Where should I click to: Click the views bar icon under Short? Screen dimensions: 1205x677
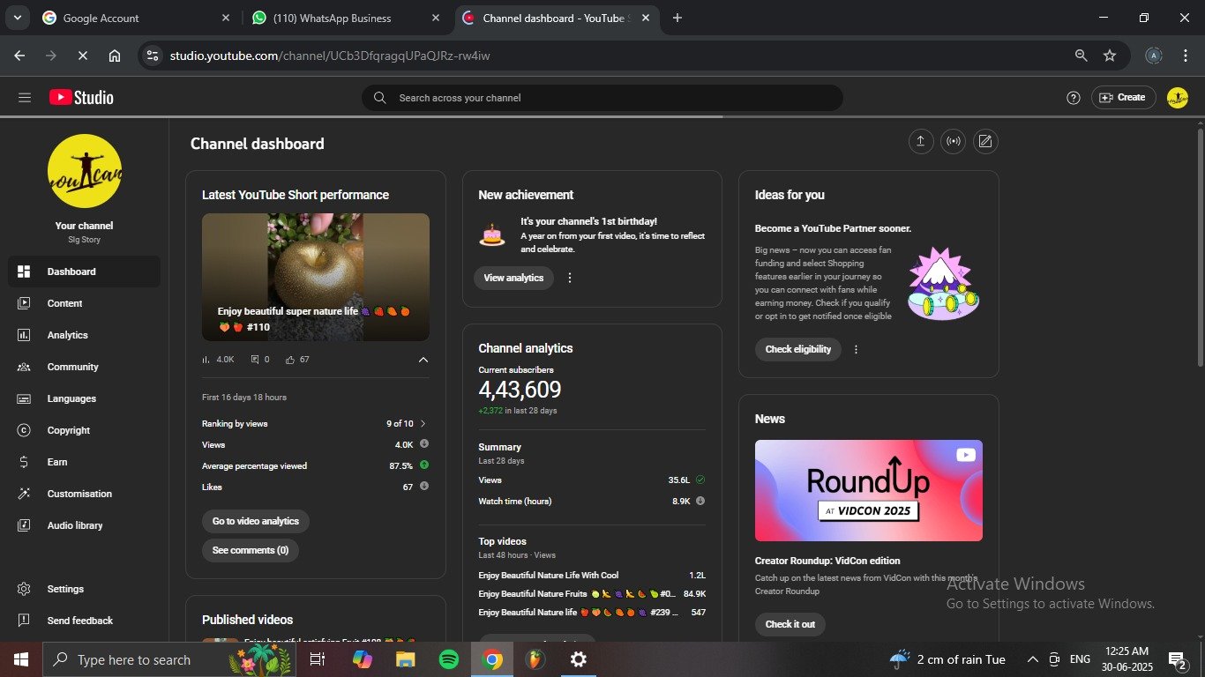click(206, 360)
